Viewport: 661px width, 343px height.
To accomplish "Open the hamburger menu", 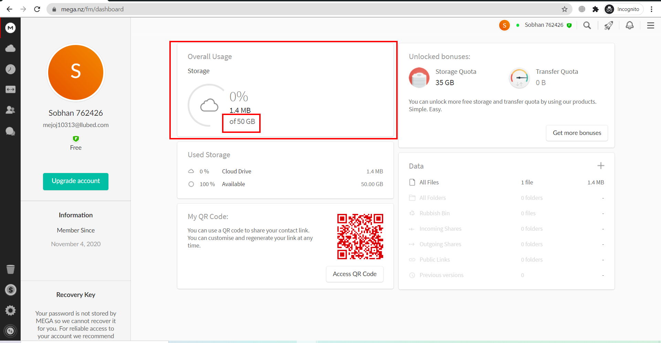I will click(x=651, y=25).
